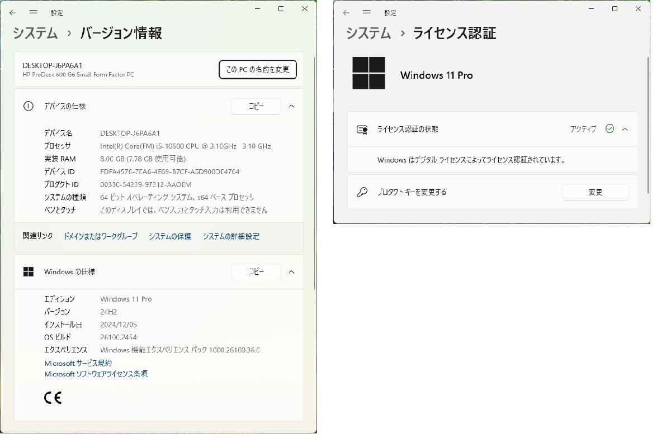Select the デバイス ID value
The height and width of the screenshot is (439, 671).
(x=169, y=171)
